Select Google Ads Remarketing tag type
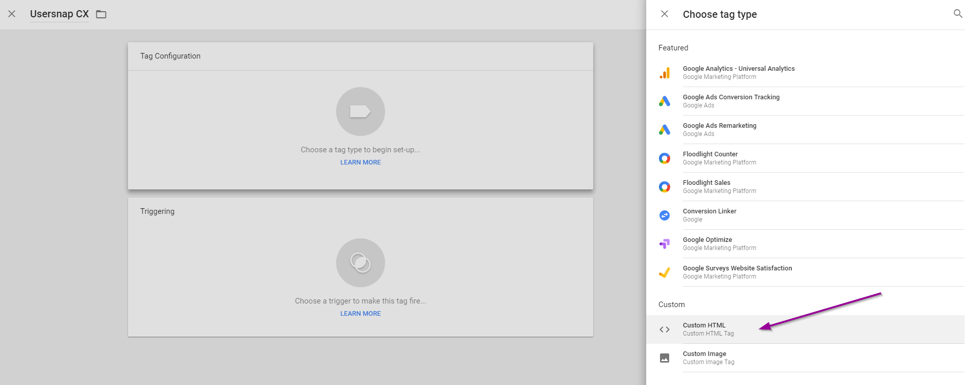Screen dimensions: 965x385 (x=805, y=130)
